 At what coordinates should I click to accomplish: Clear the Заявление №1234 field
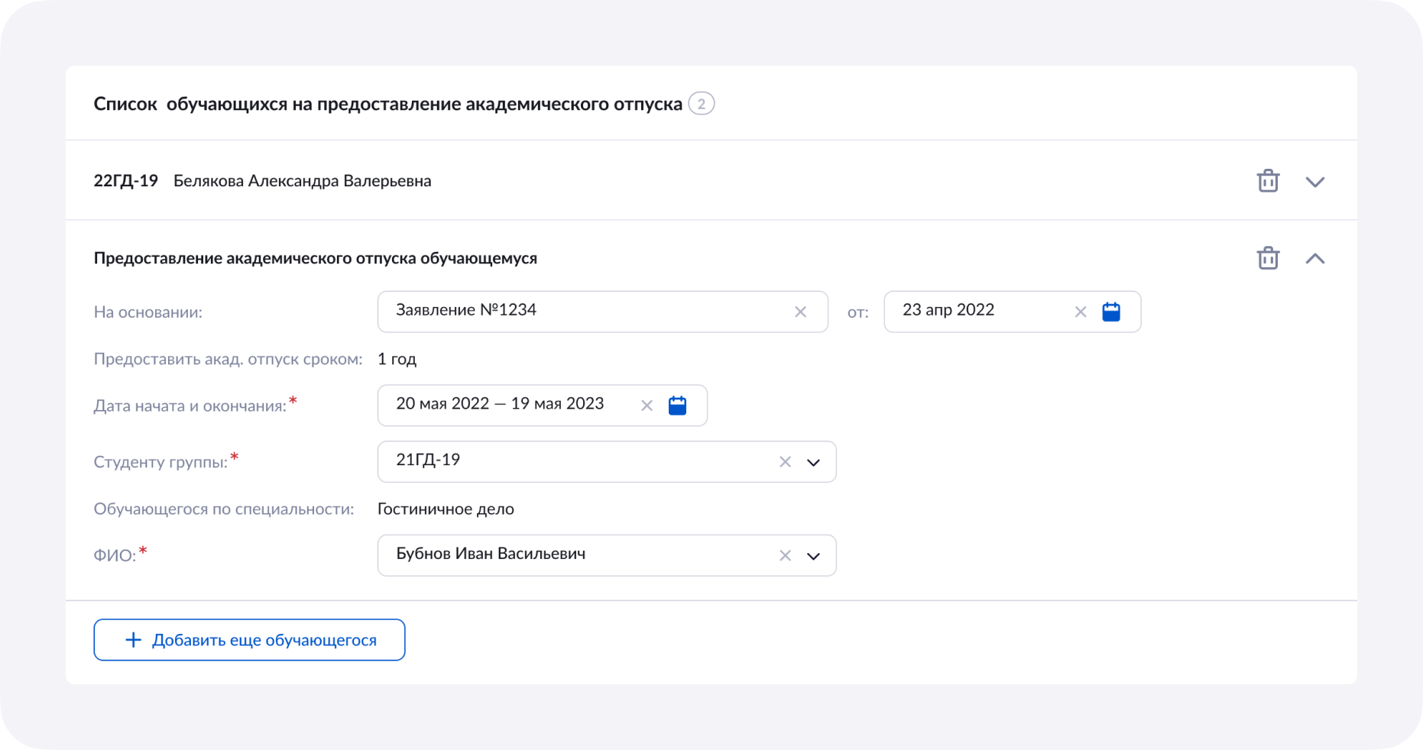pos(801,311)
